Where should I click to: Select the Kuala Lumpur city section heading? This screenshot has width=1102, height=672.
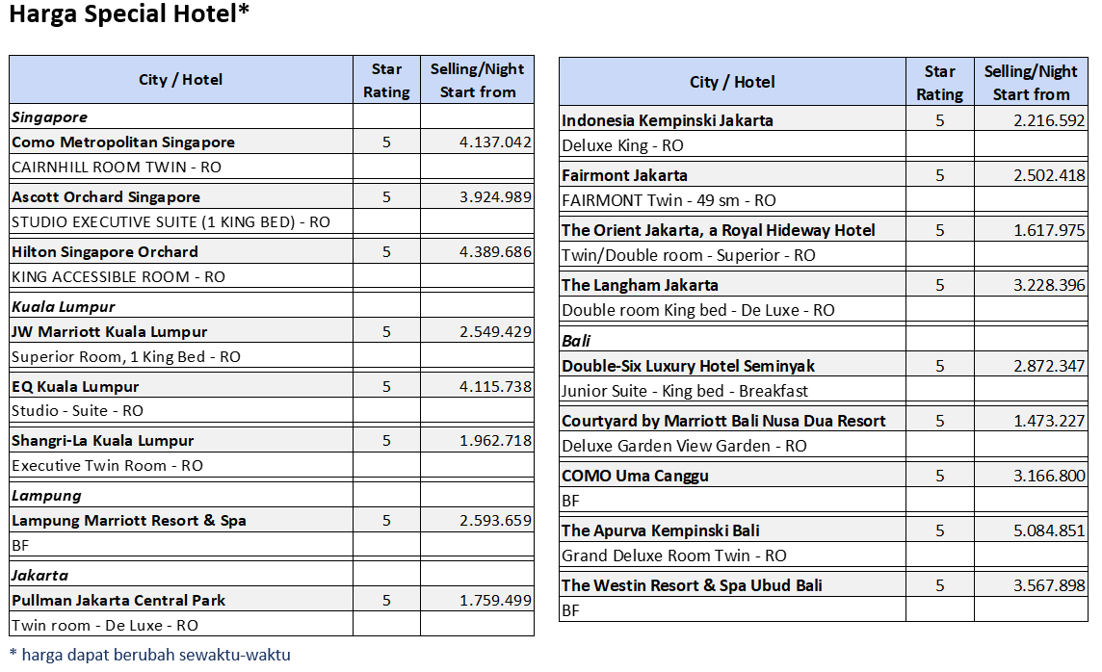[64, 306]
